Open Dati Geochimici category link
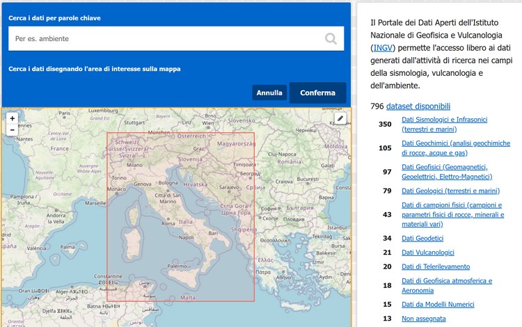 [456, 148]
